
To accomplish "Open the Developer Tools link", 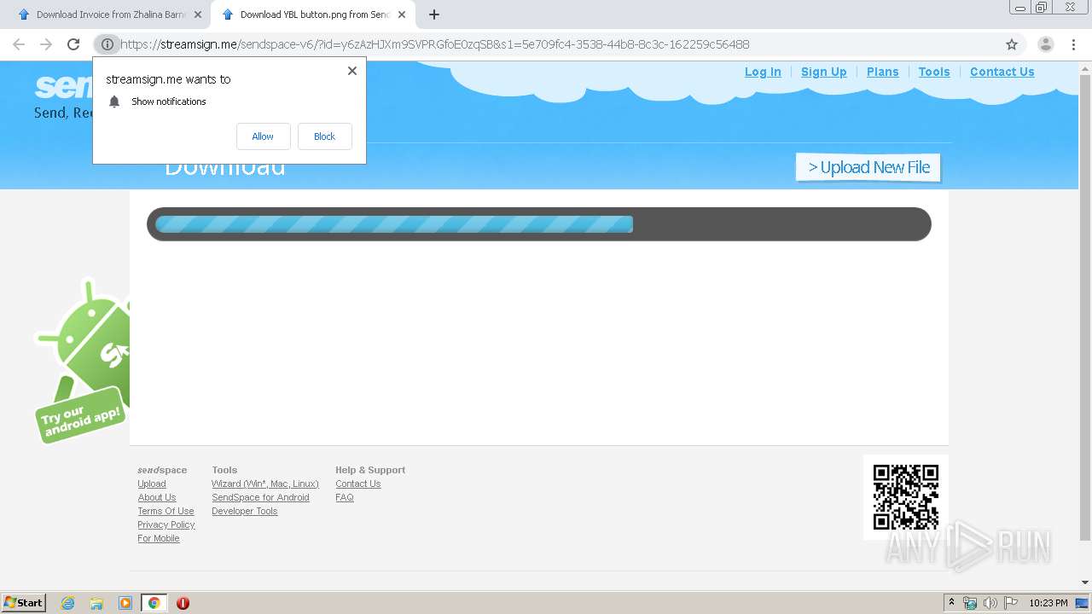I will click(245, 511).
